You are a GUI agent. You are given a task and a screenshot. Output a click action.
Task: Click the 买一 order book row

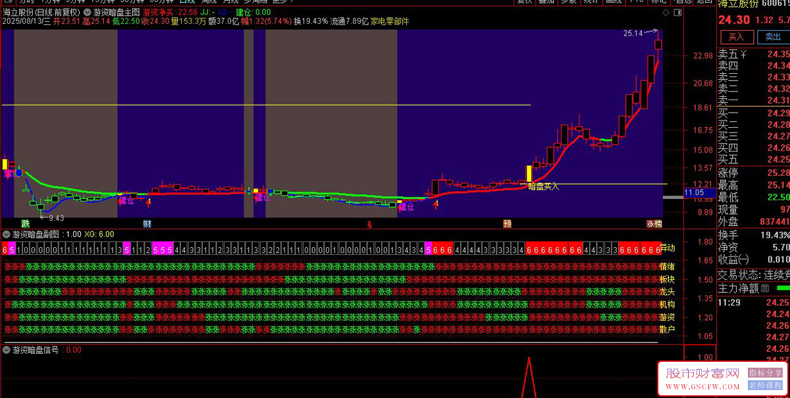point(753,113)
